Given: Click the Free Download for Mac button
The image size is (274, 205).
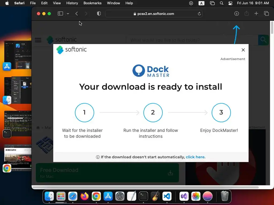Looking at the screenshot, I should [107, 173].
